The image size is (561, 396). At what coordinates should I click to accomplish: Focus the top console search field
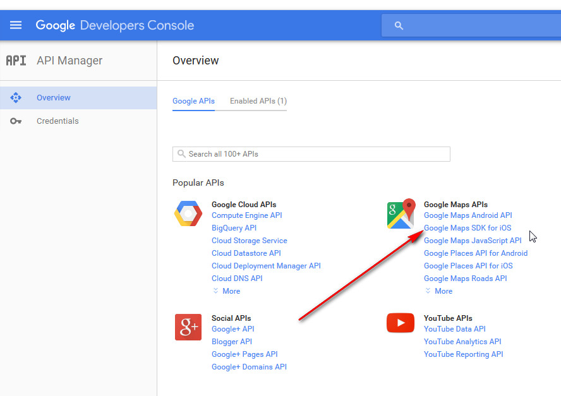coord(471,25)
